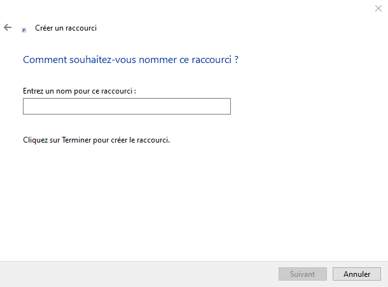Click the grey footer bar left of Suivant
This screenshot has width=388, height=287.
pos(127,274)
